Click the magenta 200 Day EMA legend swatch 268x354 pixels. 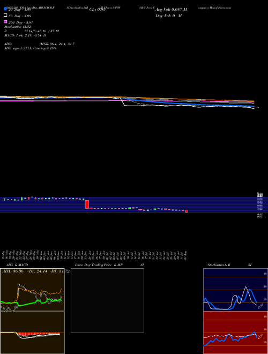[5, 21]
